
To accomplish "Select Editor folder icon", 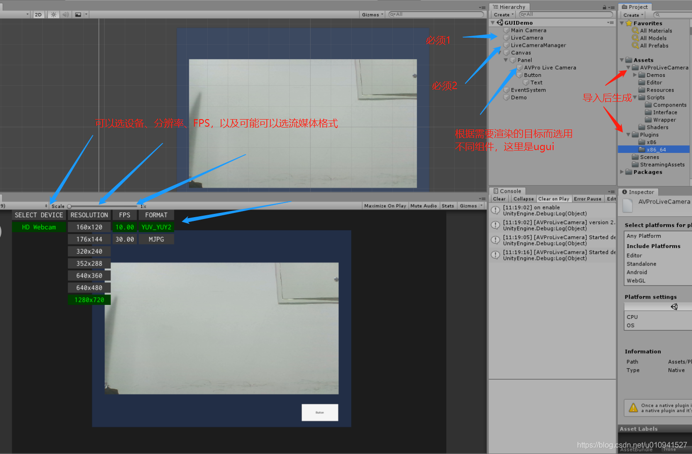I will (x=642, y=83).
